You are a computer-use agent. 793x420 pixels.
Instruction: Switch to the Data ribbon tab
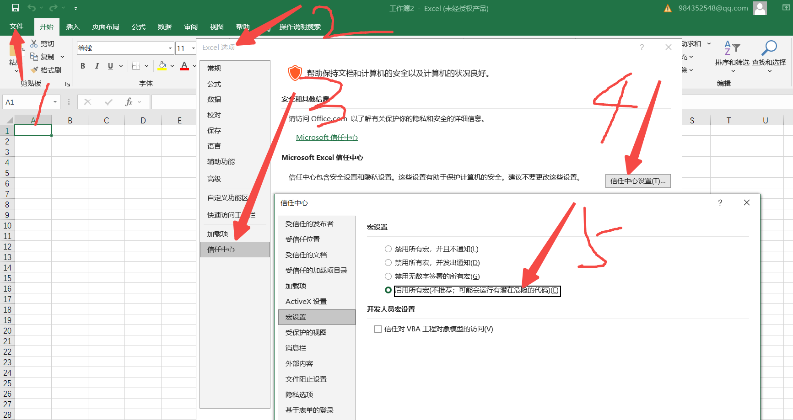click(165, 27)
